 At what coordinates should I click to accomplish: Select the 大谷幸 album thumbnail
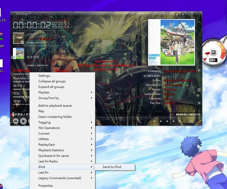pyautogui.click(x=19, y=38)
